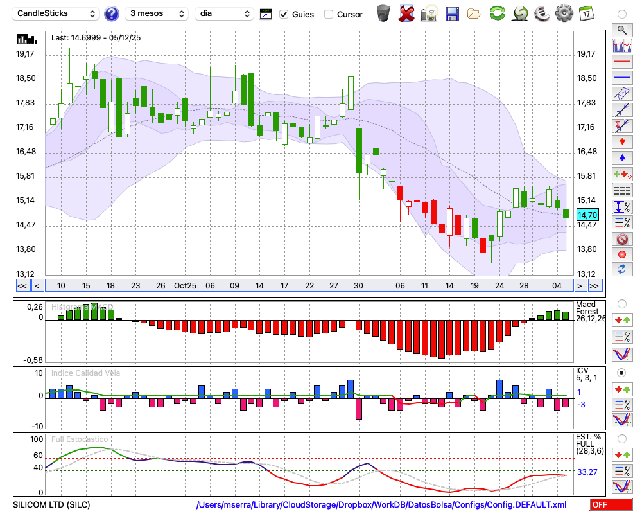Click the blue up arrow marker tool
The width and height of the screenshot is (642, 514).
[621, 157]
